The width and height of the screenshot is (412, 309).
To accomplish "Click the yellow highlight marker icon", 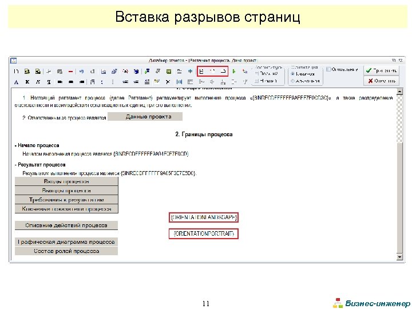I will [x=157, y=82].
